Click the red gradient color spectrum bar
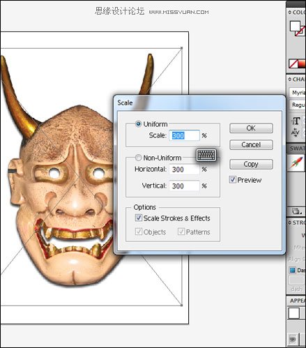Viewport: 306px width, 348px height. pyautogui.click(x=302, y=63)
